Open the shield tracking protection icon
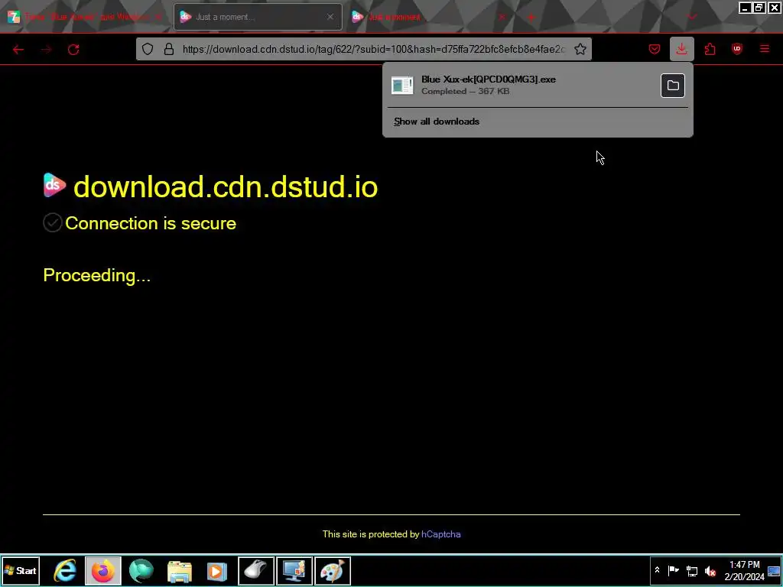The image size is (783, 587). tap(148, 49)
